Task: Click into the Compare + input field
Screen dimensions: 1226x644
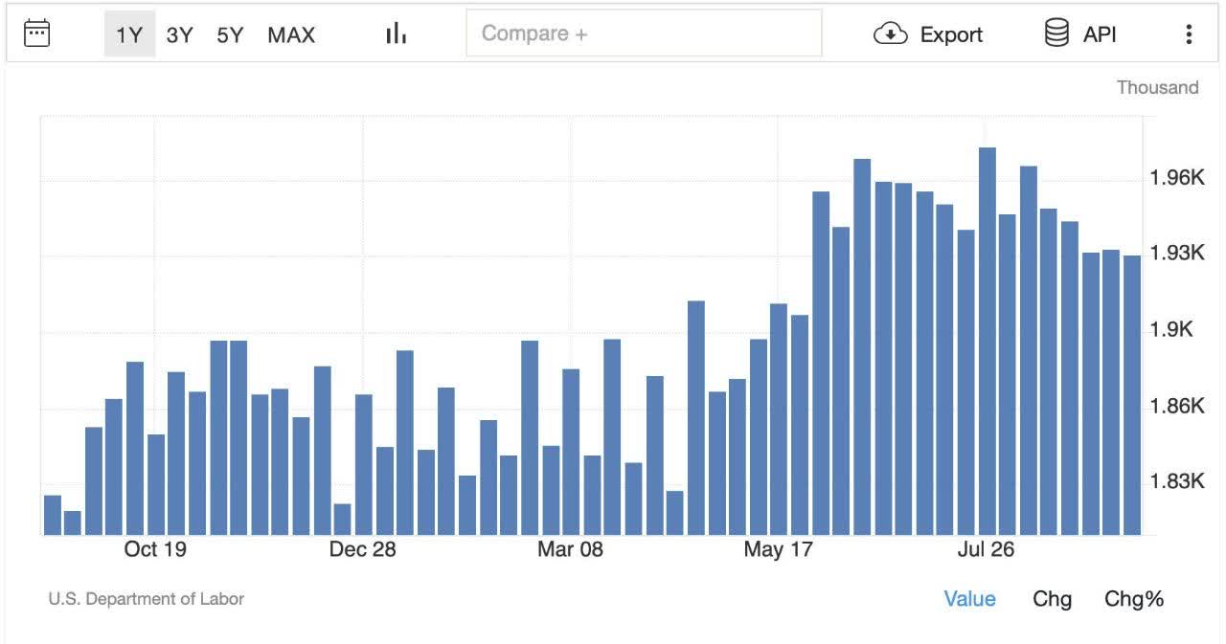Action: tap(644, 33)
